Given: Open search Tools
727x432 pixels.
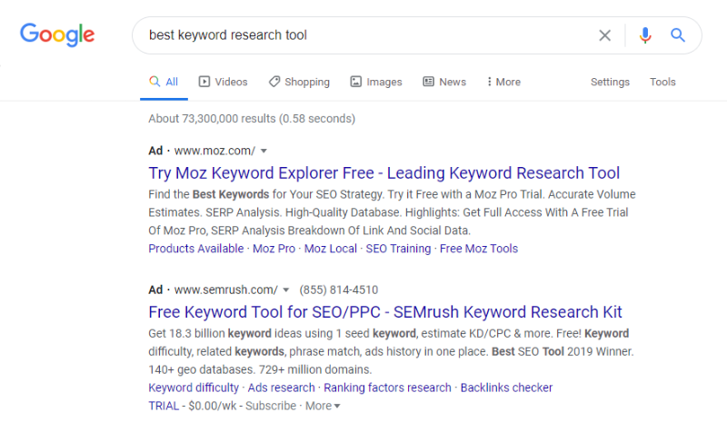Looking at the screenshot, I should click(662, 82).
